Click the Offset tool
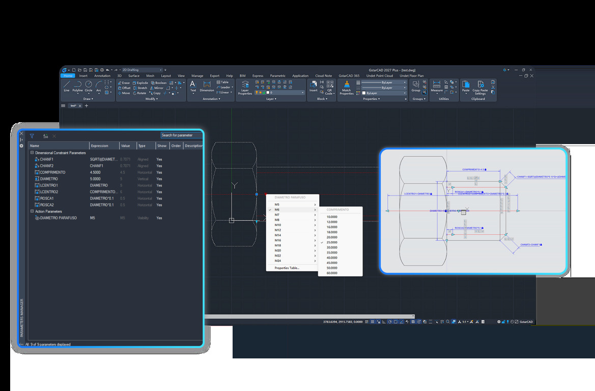The height and width of the screenshot is (391, 595). (x=124, y=88)
